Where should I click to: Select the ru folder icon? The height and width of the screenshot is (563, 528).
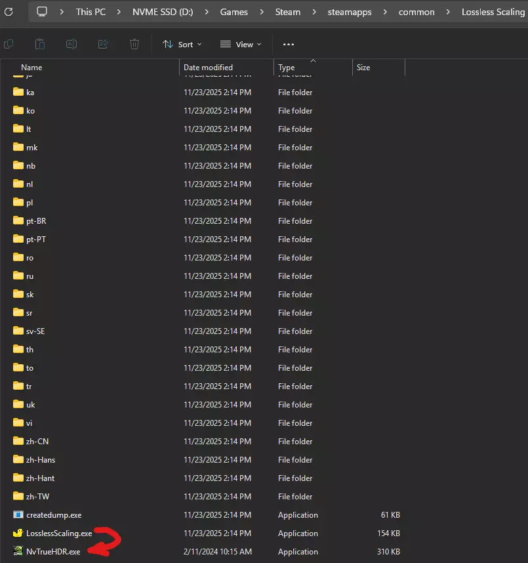point(18,276)
